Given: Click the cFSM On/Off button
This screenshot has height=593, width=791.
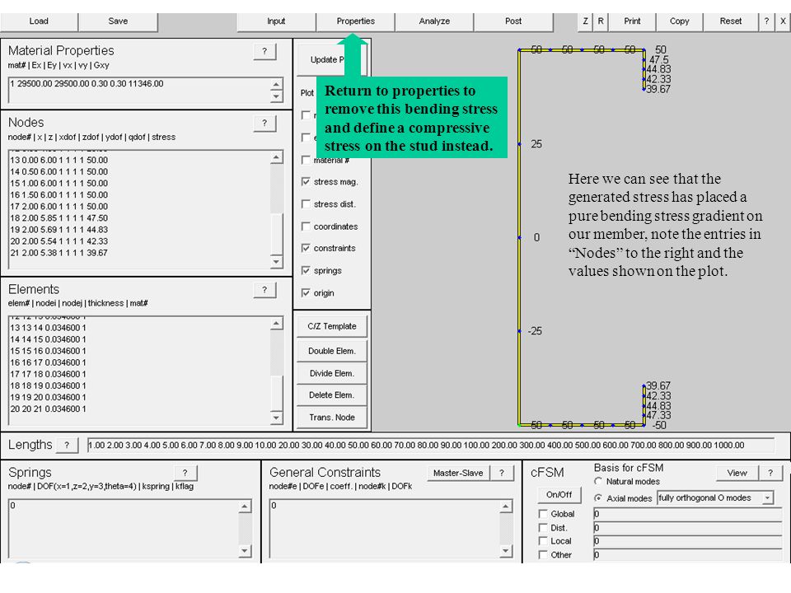Looking at the screenshot, I should coord(559,495).
